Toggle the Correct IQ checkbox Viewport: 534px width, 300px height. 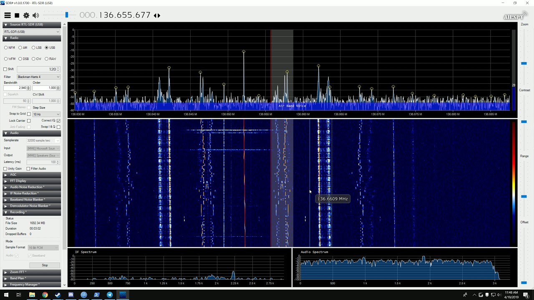[58, 121]
